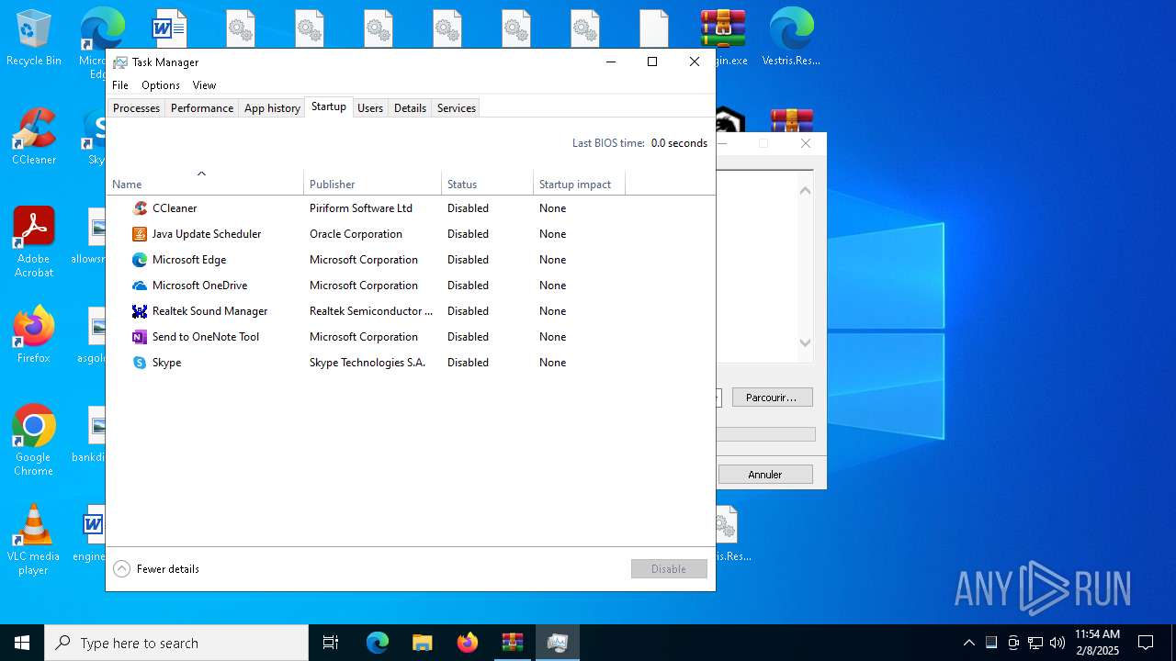Click the greyed Disable button
This screenshot has height=661, width=1176.
[x=669, y=569]
